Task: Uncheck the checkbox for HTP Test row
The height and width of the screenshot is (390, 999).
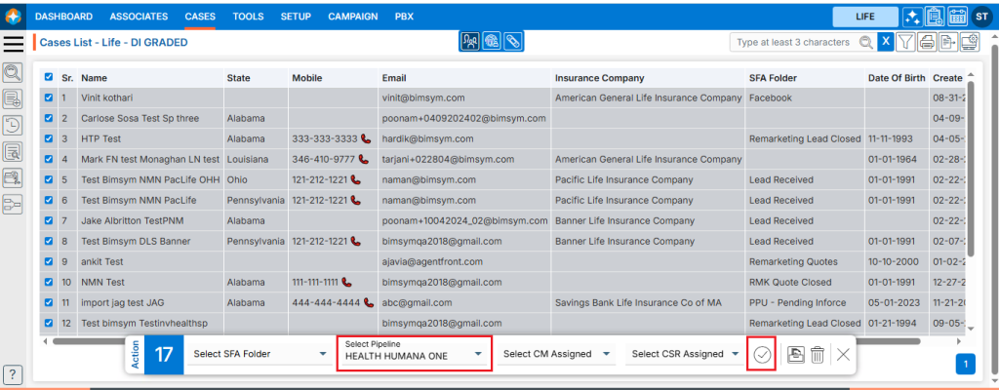Action: point(49,139)
